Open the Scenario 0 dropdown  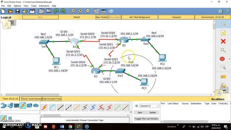coord(149,106)
